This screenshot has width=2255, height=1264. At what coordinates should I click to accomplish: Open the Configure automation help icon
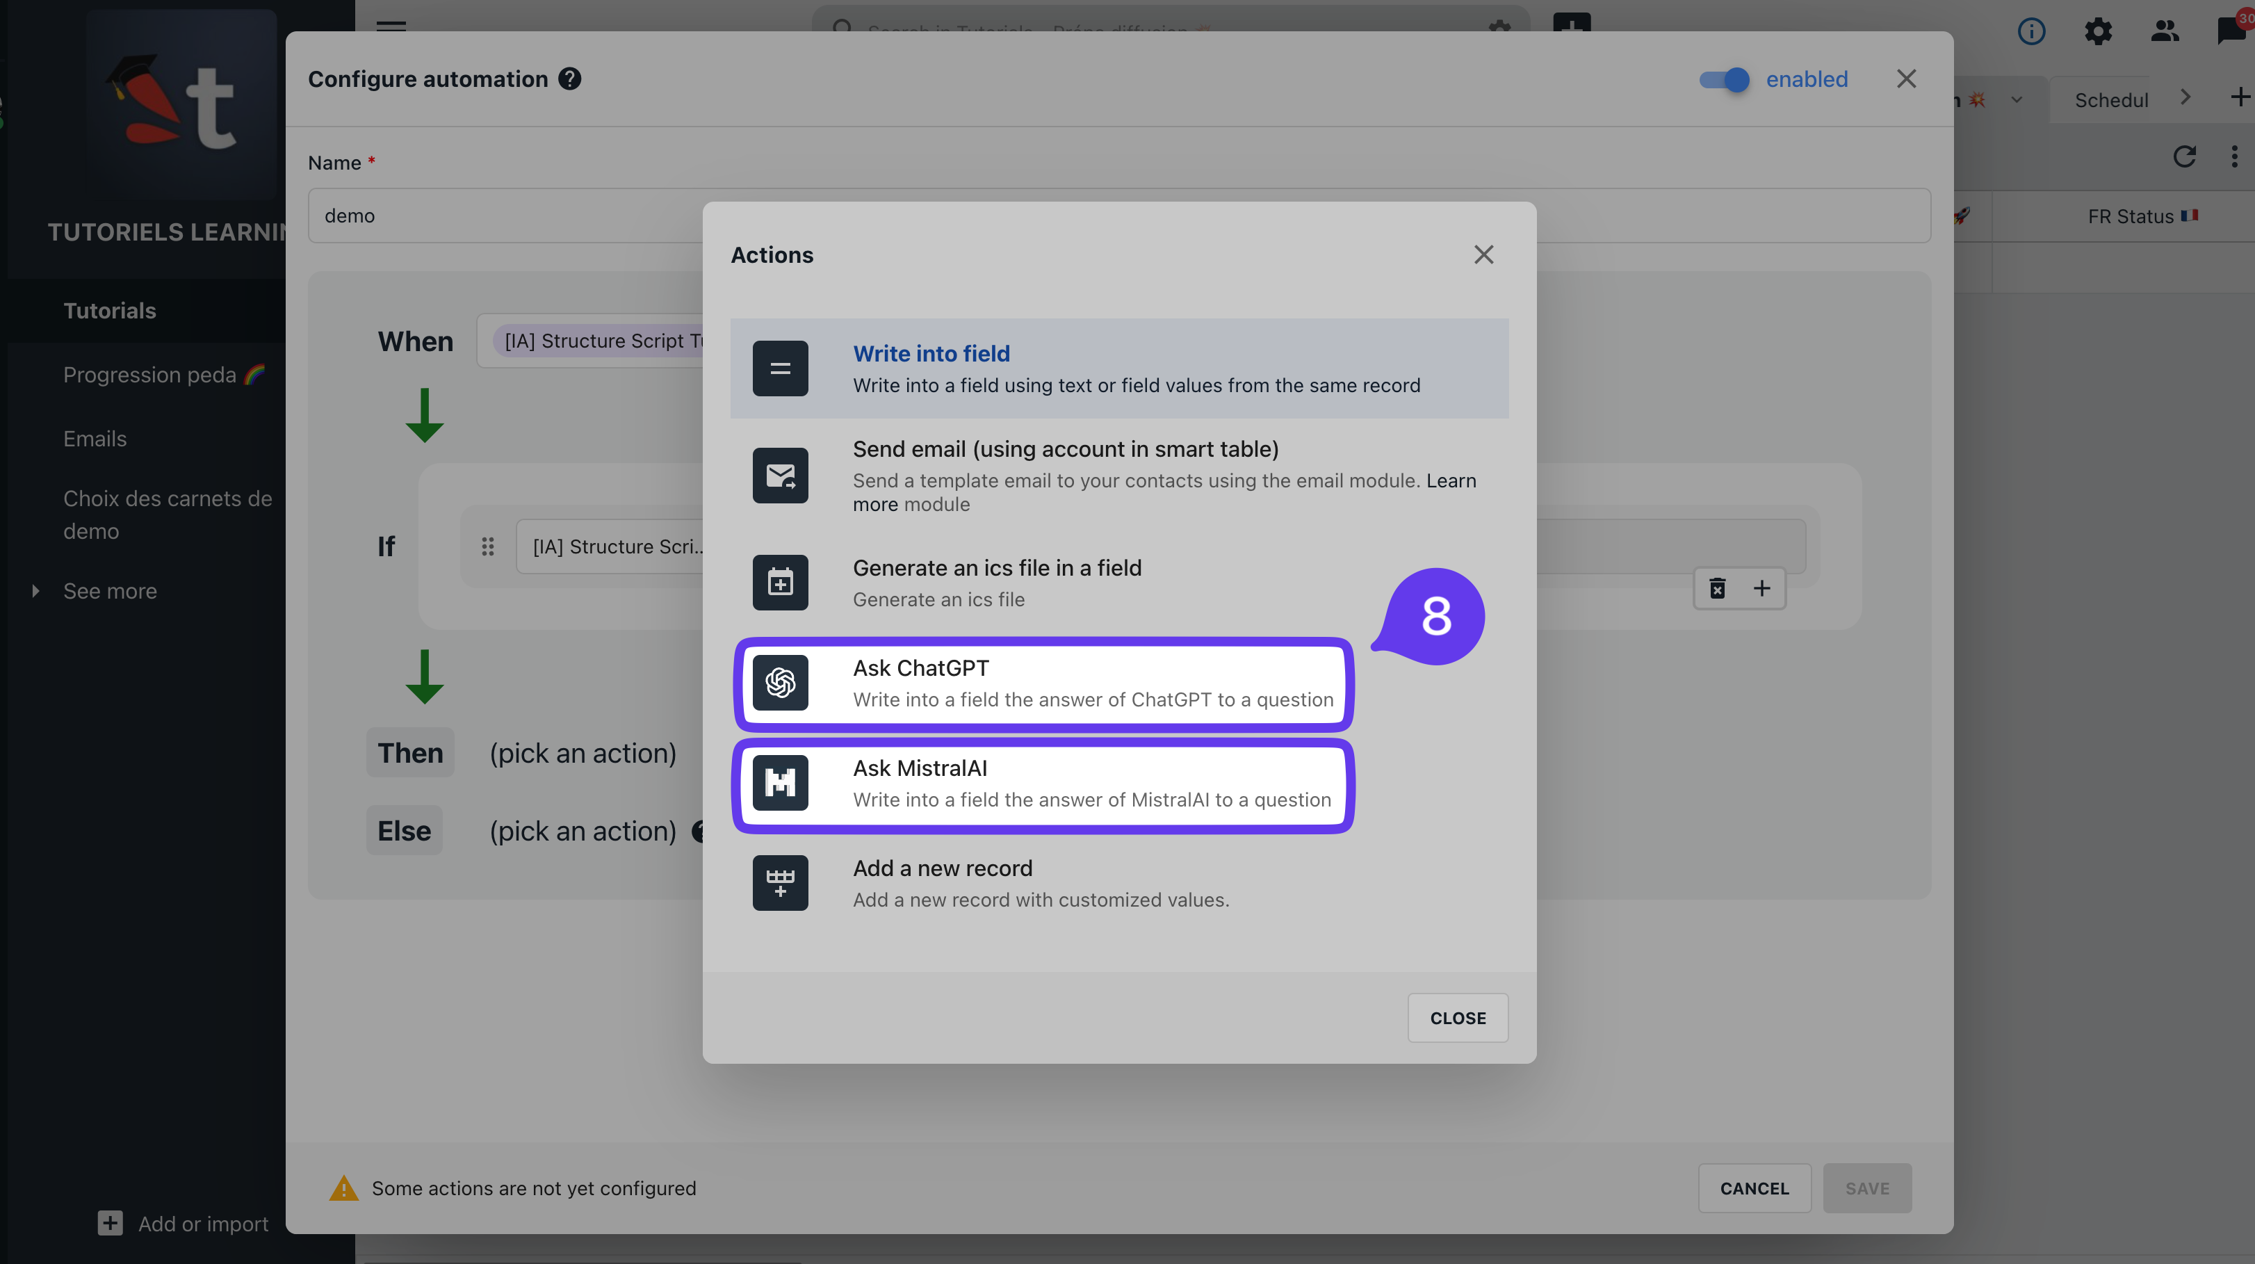(570, 79)
